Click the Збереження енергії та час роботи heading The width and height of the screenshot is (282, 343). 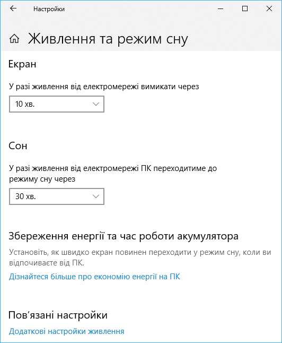tap(124, 236)
